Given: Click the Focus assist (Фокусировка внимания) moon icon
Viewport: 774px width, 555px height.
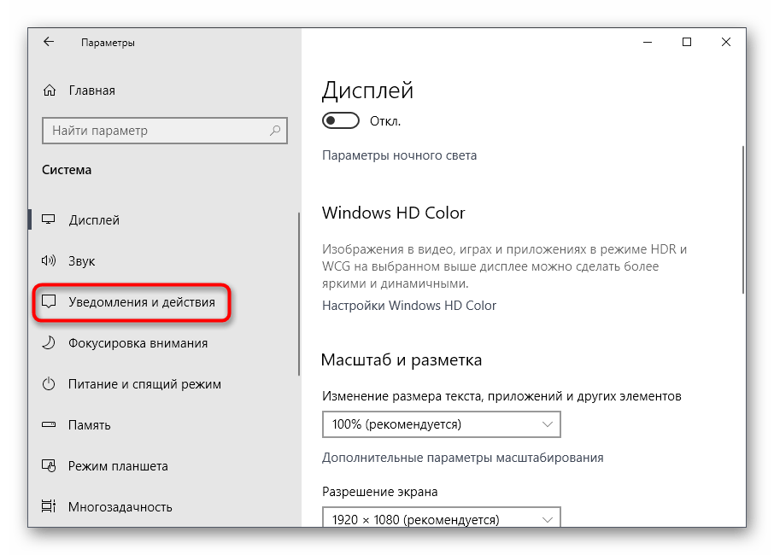Looking at the screenshot, I should pos(49,343).
